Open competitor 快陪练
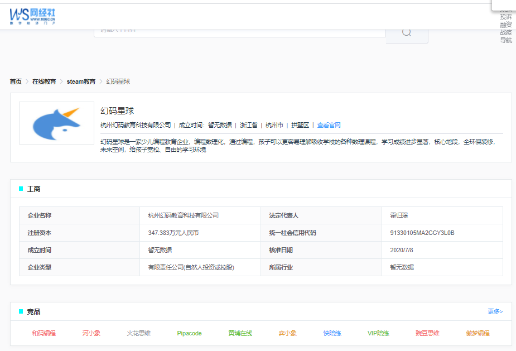The width and height of the screenshot is (516, 351). pos(332,333)
